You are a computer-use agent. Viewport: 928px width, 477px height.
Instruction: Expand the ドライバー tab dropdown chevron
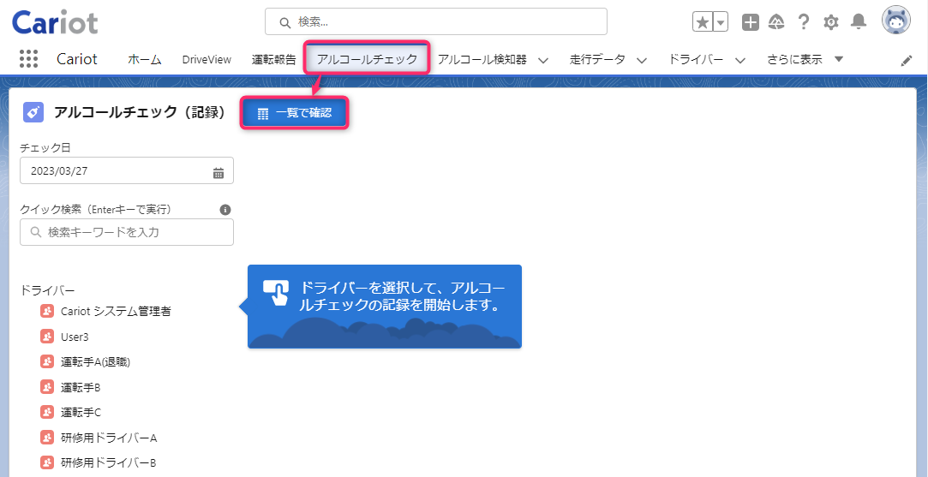739,60
